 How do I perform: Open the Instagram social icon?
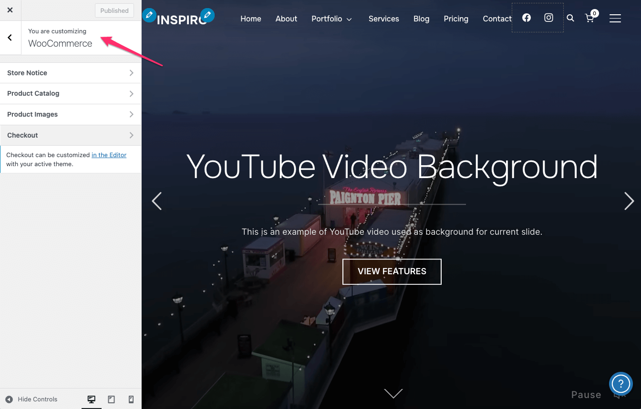(x=549, y=18)
